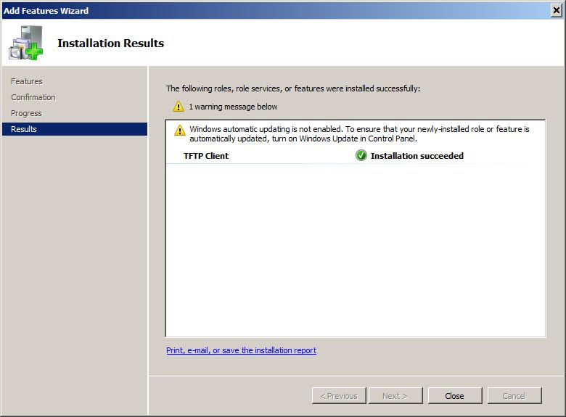
Task: Open Print, e-mail, or save installation report link
Action: (x=241, y=350)
